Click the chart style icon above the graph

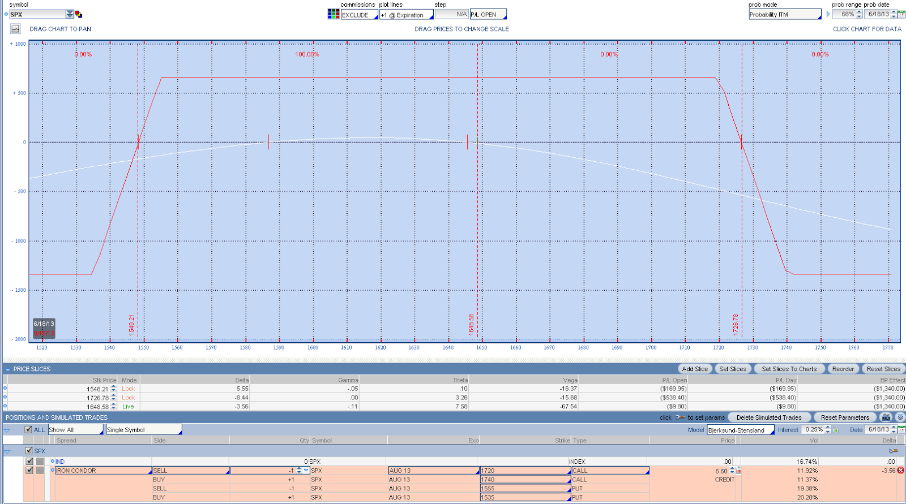coord(15,29)
